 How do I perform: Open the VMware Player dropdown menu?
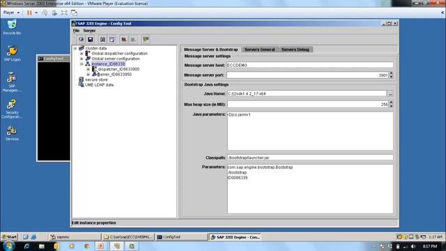tap(11, 13)
